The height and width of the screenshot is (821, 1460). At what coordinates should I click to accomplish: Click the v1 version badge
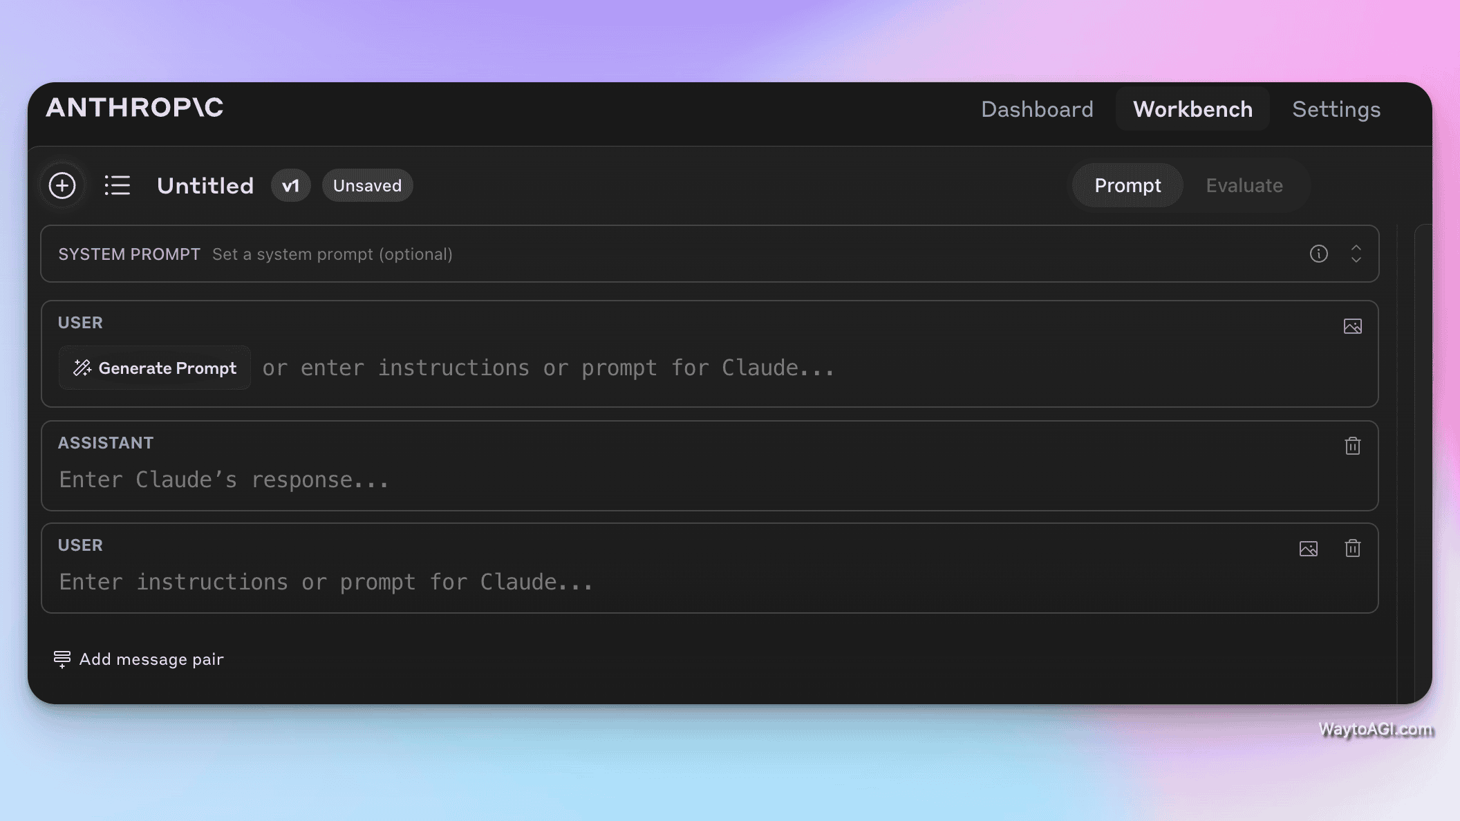[x=290, y=185]
